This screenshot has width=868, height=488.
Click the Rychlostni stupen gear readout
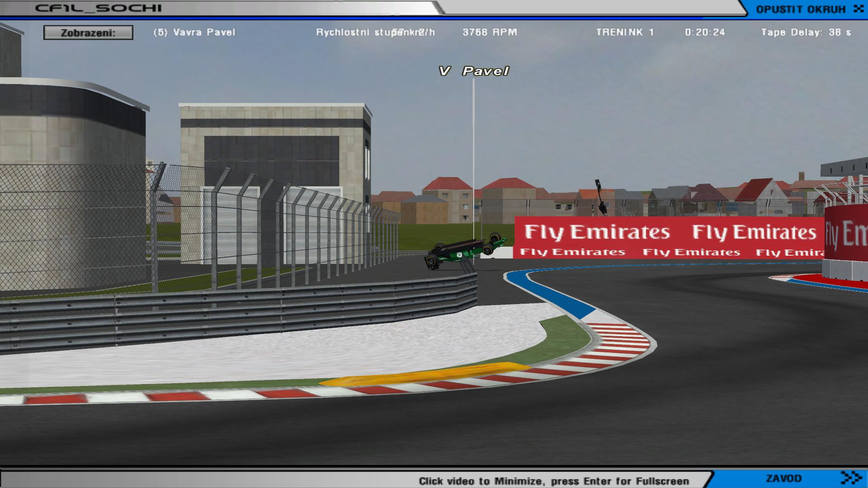tap(370, 33)
